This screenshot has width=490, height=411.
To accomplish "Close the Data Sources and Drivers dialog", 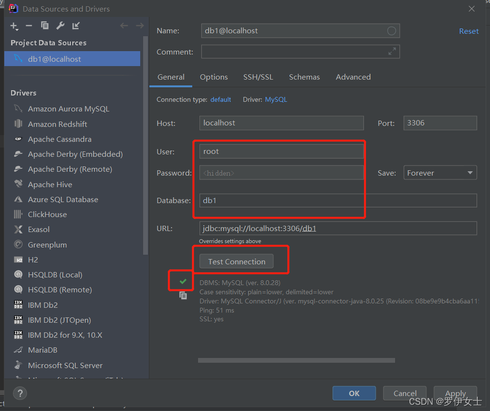I will [x=472, y=9].
